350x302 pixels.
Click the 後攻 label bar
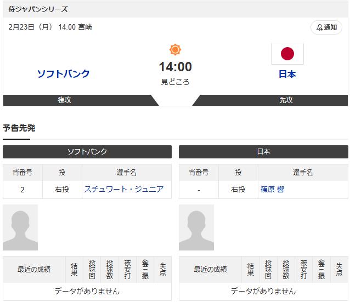[65, 100]
